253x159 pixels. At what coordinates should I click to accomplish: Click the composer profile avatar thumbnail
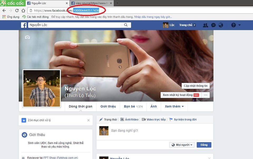[104, 131]
